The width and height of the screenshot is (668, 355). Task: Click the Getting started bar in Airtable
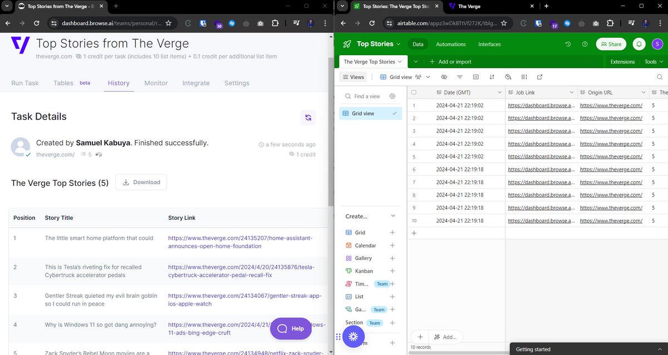[589, 349]
